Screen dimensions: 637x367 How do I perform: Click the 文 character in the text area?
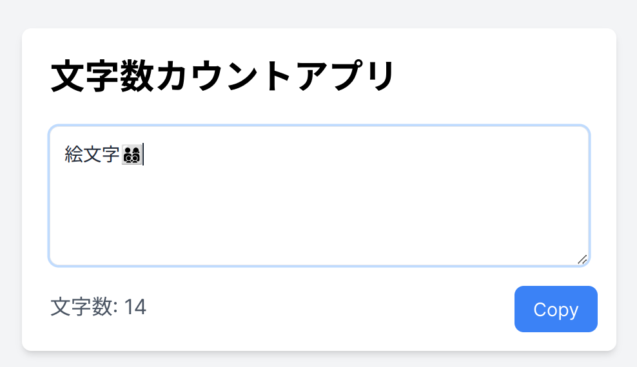click(x=92, y=155)
